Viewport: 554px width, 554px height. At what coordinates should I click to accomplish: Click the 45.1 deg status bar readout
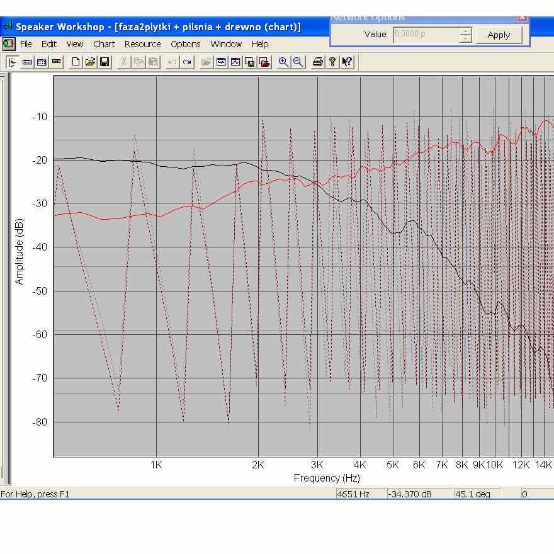coord(477,494)
